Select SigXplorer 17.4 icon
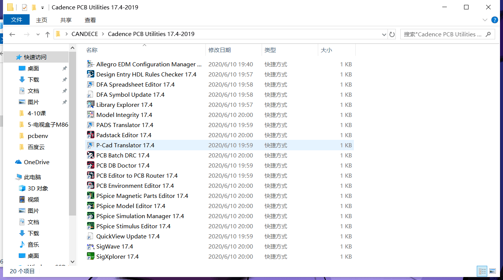503x280 pixels. 90,256
